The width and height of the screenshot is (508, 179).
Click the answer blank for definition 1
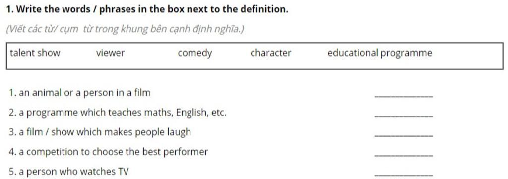pyautogui.click(x=403, y=96)
